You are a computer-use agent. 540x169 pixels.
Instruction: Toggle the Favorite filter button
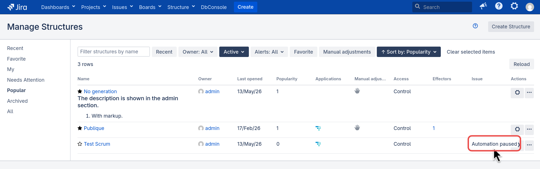coord(304,52)
